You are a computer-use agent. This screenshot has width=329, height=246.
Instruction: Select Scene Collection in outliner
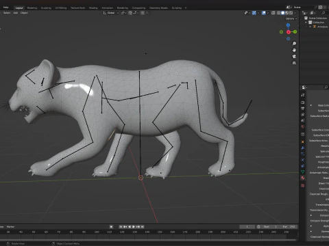(317, 18)
